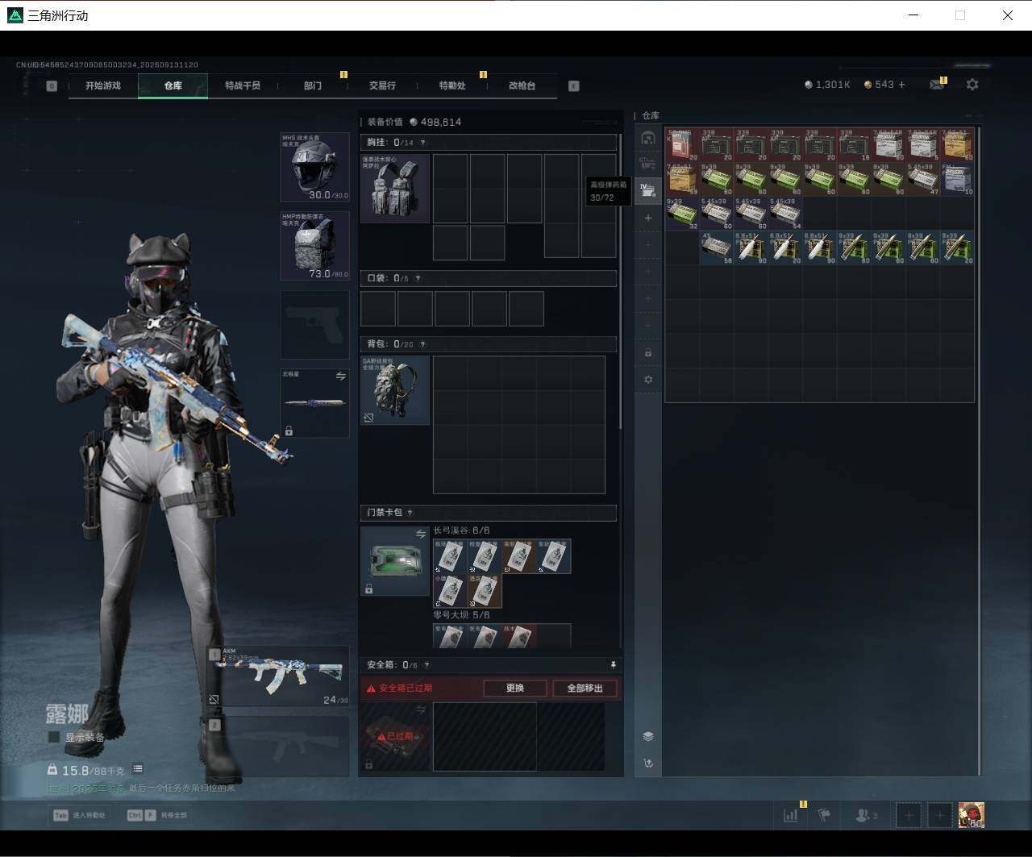This screenshot has width=1032, height=857.
Task: Click the first red ammo box in storage
Action: [682, 144]
